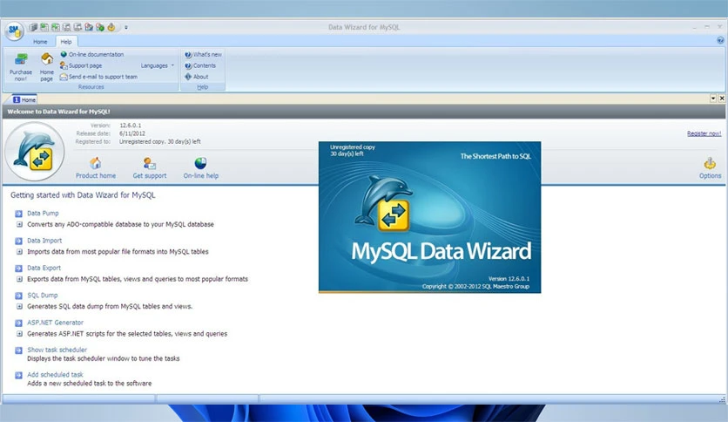This screenshot has width=728, height=422.
Task: Select the numbered Home document tab
Action: pyautogui.click(x=24, y=99)
